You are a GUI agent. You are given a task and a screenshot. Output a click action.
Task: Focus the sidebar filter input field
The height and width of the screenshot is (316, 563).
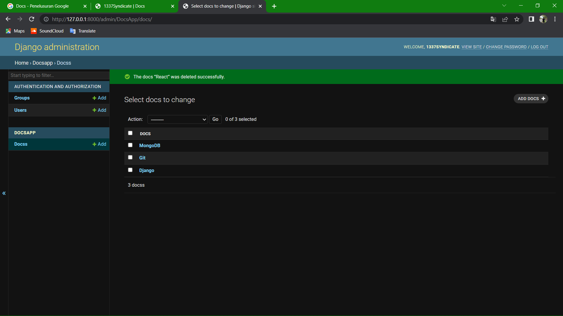coord(59,75)
